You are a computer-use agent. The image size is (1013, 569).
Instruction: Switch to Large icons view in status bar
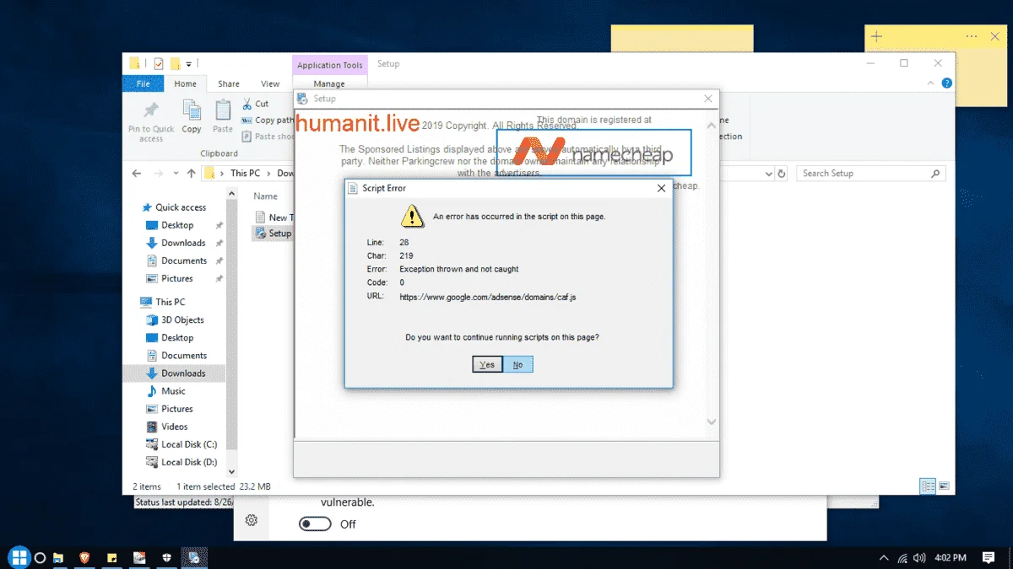coord(944,486)
